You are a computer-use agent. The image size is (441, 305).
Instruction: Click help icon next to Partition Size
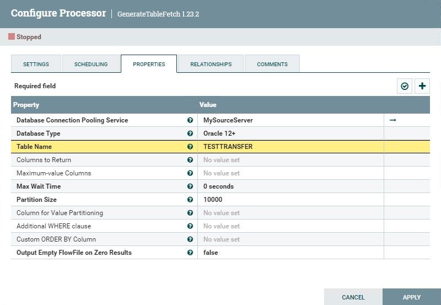pos(190,200)
